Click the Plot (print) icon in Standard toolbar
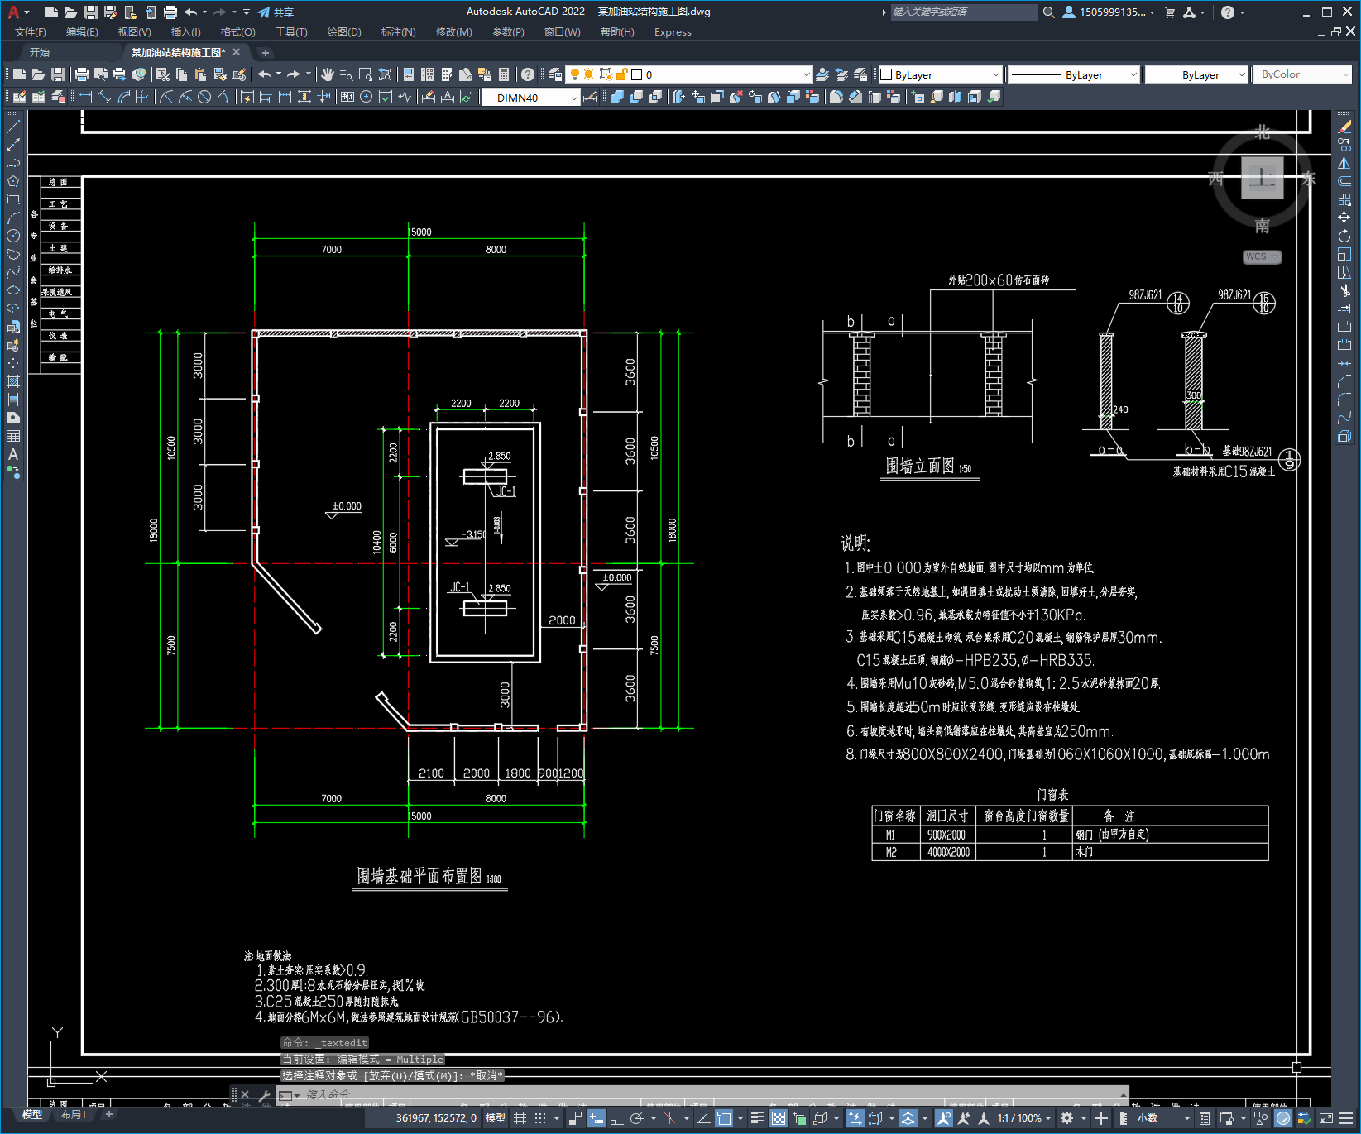 82,74
